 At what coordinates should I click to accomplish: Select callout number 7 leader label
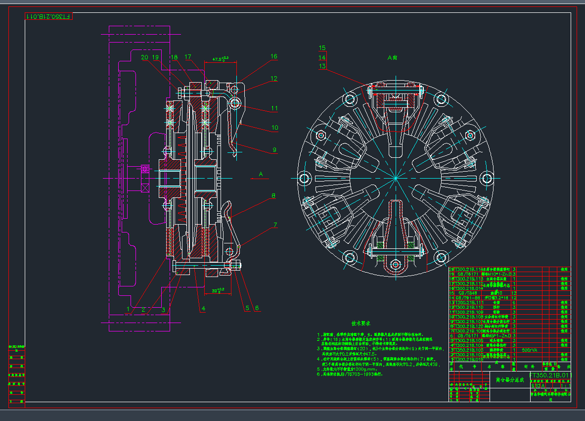(x=275, y=225)
